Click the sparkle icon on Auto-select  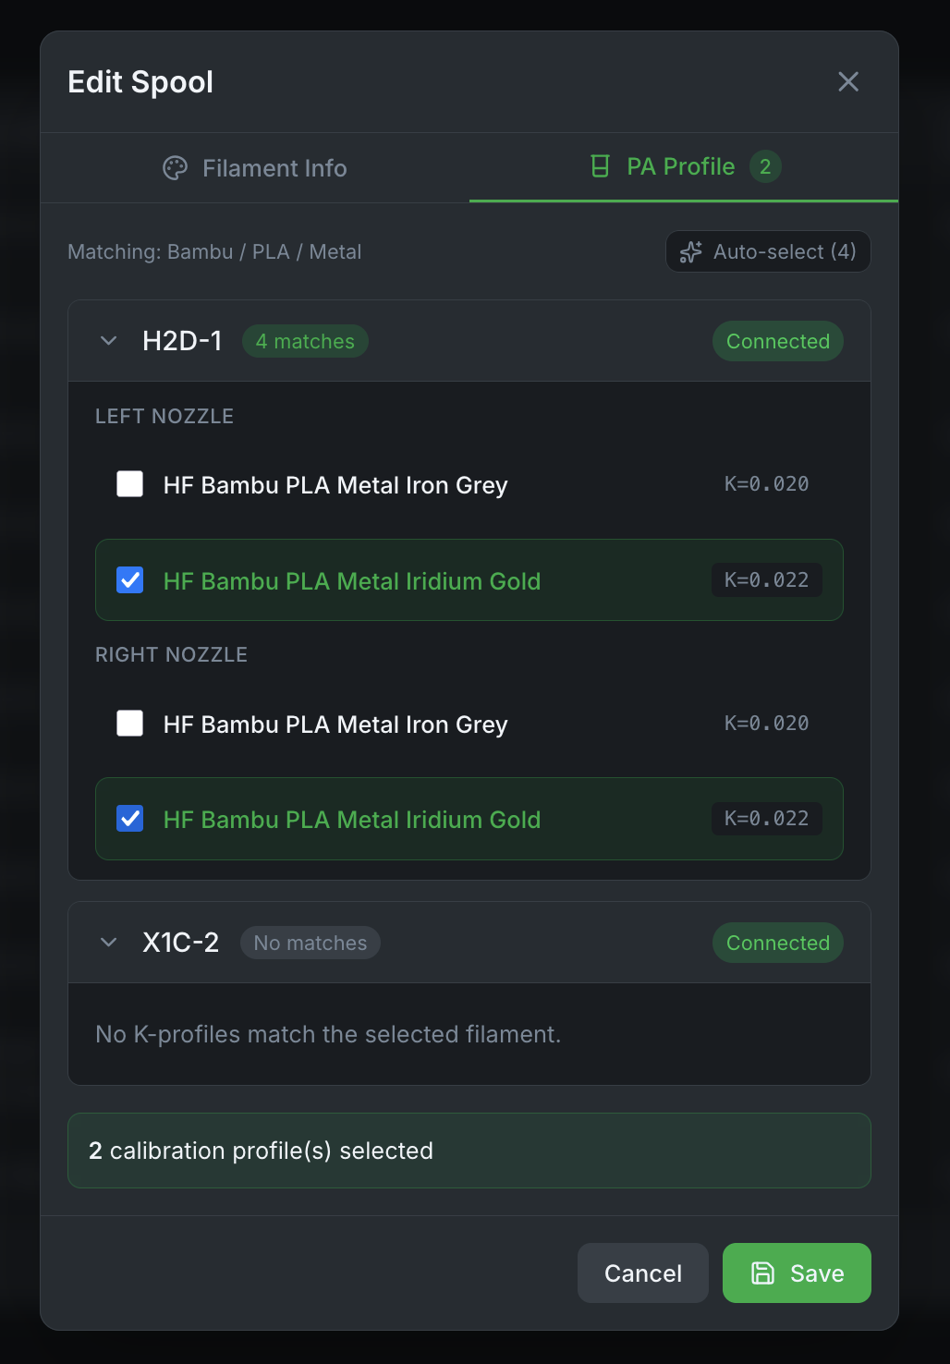pos(690,251)
